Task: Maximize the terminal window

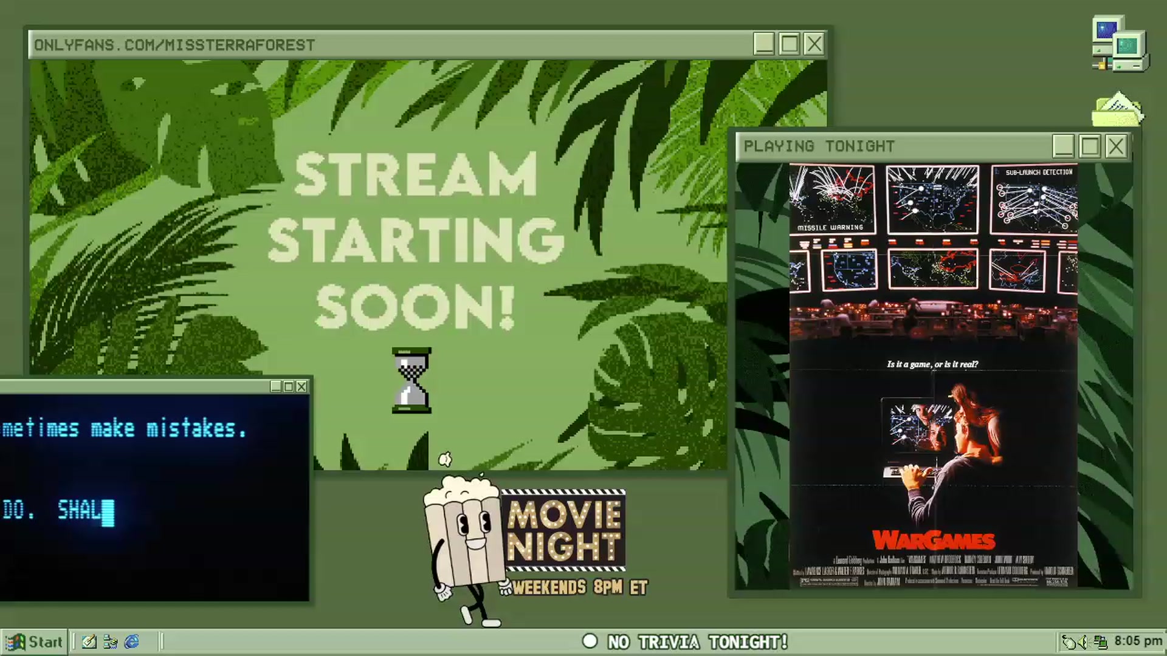Action: (x=289, y=386)
